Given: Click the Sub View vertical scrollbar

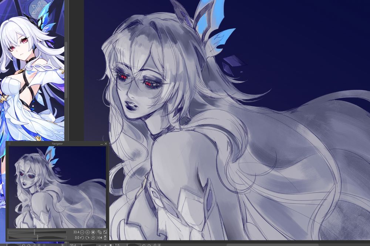Looking at the screenshot, I should tap(66, 70).
